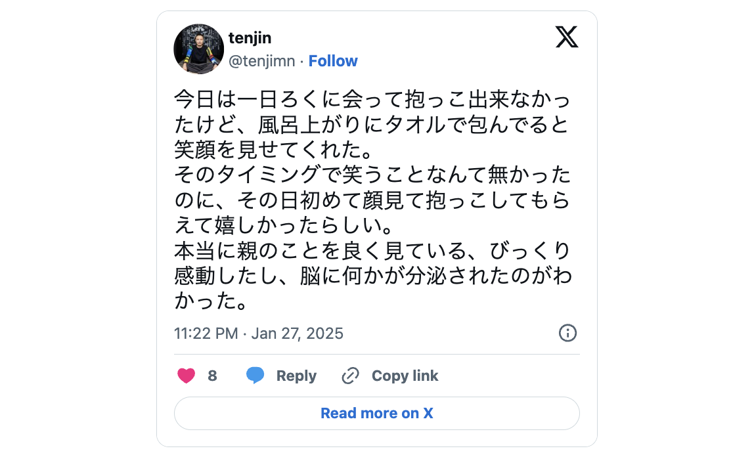Click the tweet line beginning 本当に親の
Screen dimensions: 754x457
pos(372,251)
